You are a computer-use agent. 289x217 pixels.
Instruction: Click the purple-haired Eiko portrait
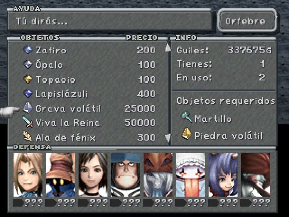(x=223, y=175)
